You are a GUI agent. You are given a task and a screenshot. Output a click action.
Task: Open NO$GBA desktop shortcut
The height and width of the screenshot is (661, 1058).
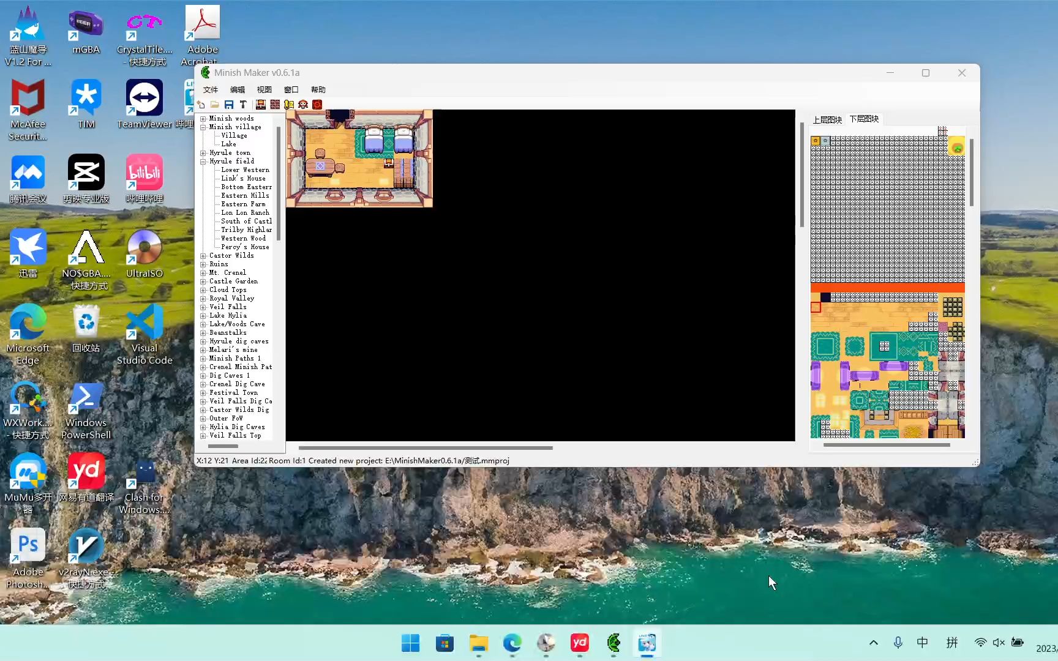(86, 260)
